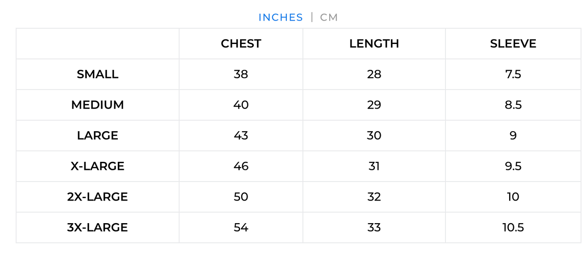Click the SMALL sleeve value 7.5
Image resolution: width=583 pixels, height=253 pixels.
[x=513, y=74]
